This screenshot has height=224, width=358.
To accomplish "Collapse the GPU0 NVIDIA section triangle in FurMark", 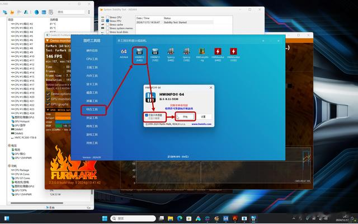I will 47,110.
